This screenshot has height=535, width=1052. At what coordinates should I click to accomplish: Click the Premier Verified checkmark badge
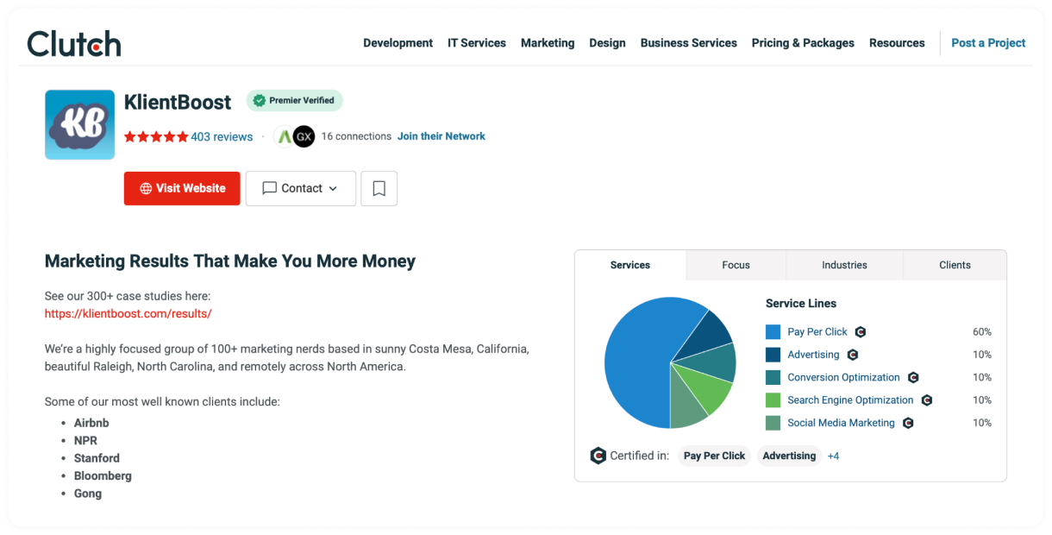(295, 100)
